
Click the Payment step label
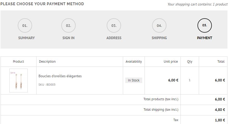pyautogui.click(x=205, y=38)
